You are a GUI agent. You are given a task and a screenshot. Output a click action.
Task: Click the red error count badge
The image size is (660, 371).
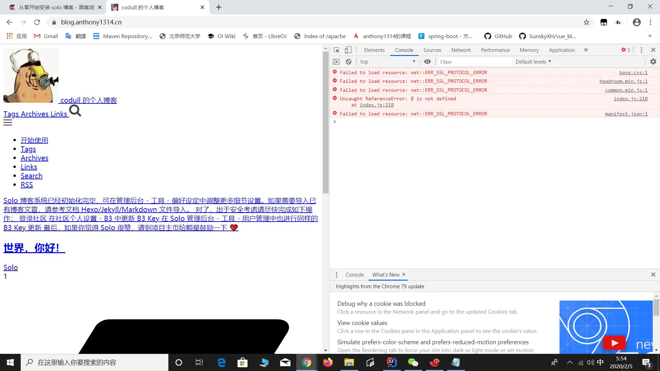626,50
